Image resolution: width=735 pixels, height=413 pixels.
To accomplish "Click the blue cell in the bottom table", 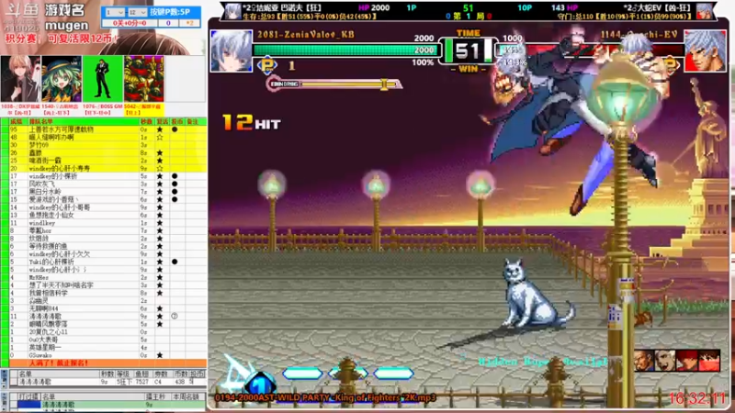I will tap(29, 404).
